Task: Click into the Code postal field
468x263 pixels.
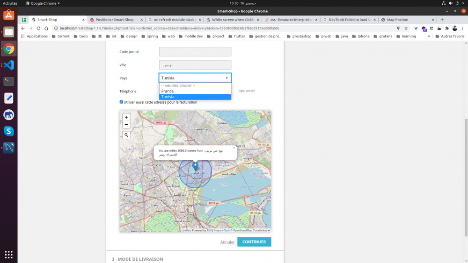Action: tap(195, 52)
